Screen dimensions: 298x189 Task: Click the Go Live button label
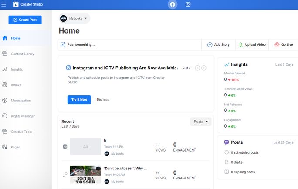click(287, 45)
